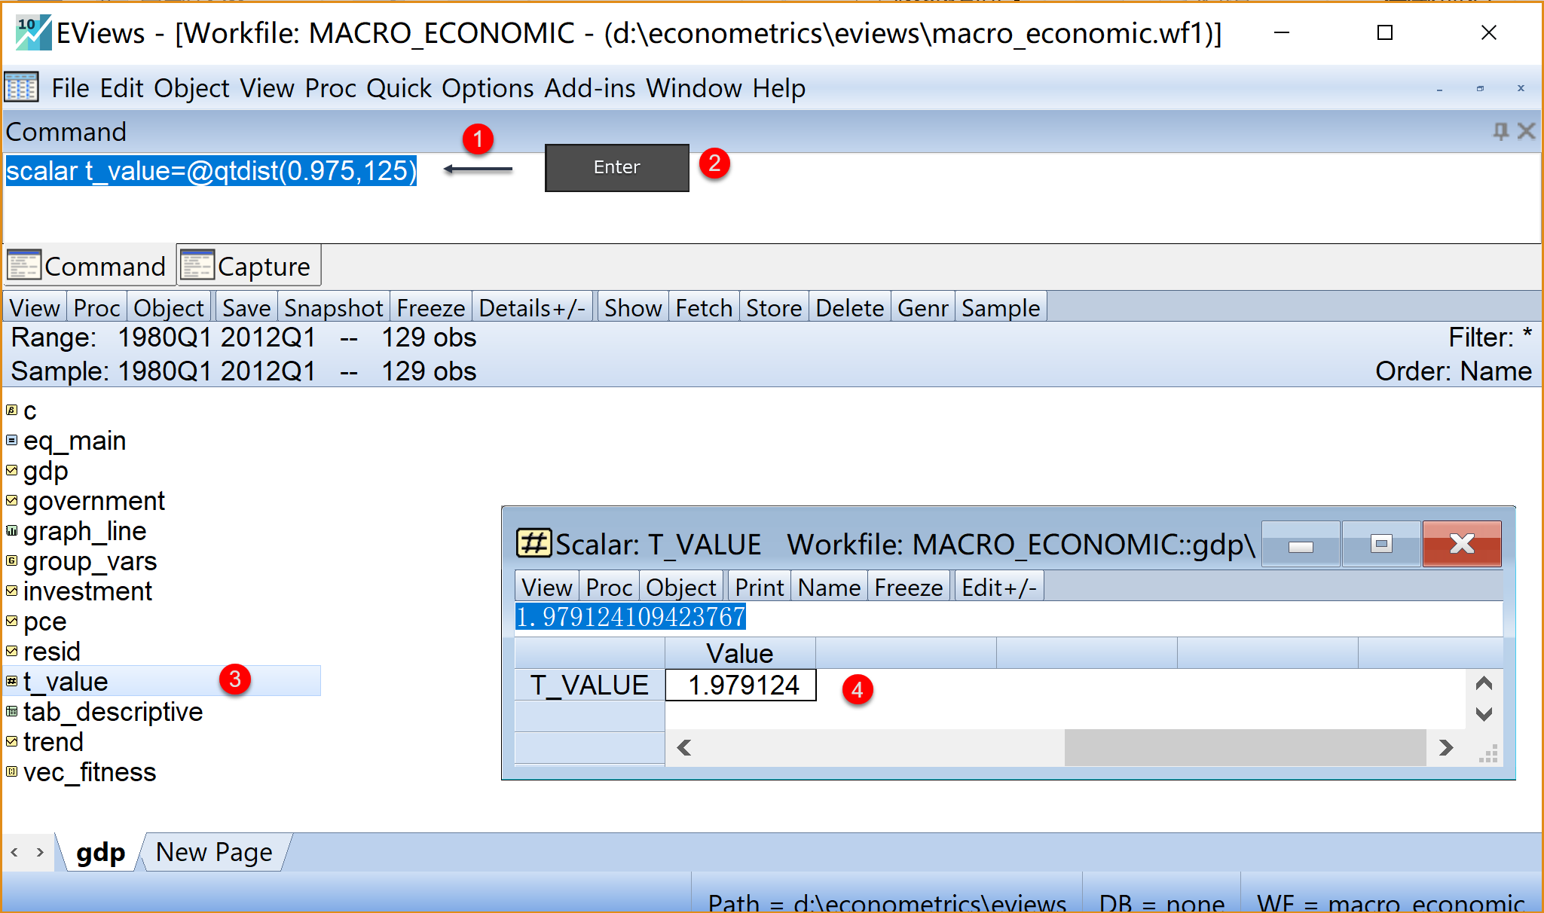Click the eq_main equation object icon
Image resolution: width=1544 pixels, height=913 pixels.
pos(11,441)
